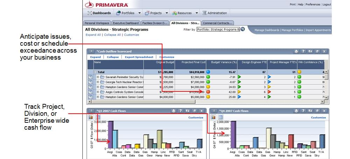Collapse the Cash Outflow Scorecard portlet
The image size is (350, 159).
tap(91, 51)
